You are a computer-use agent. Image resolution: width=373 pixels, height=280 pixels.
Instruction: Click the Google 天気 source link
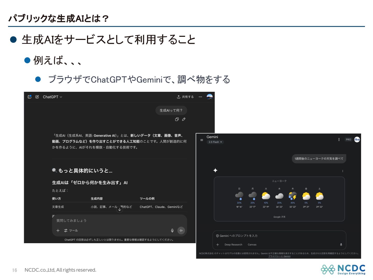tap(279, 217)
